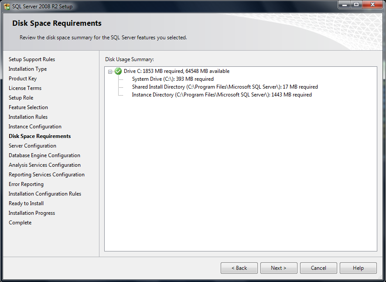Image resolution: width=386 pixels, height=282 pixels.
Task: Maximize the SQL Server Setup window
Action: tap(356, 5)
